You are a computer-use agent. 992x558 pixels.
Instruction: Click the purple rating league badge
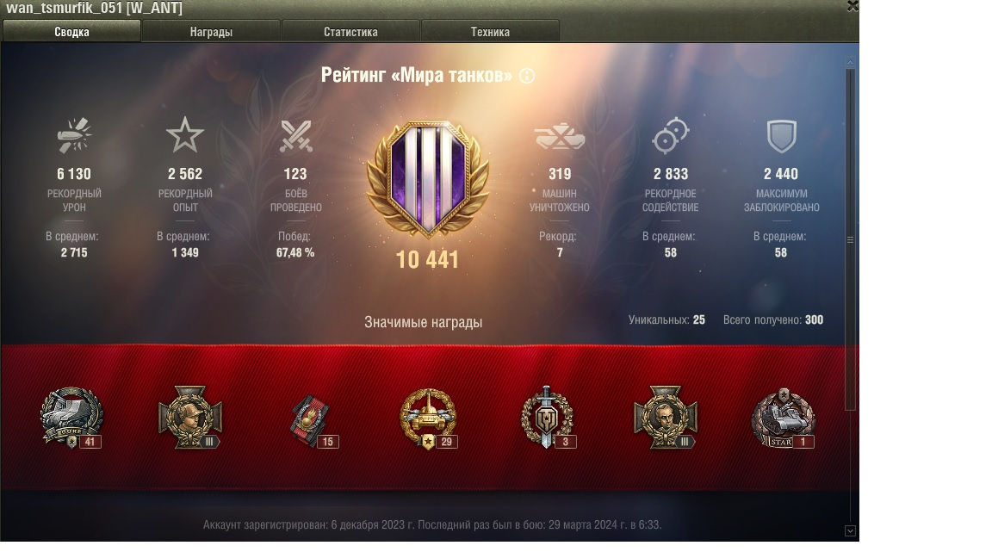pyautogui.click(x=428, y=179)
